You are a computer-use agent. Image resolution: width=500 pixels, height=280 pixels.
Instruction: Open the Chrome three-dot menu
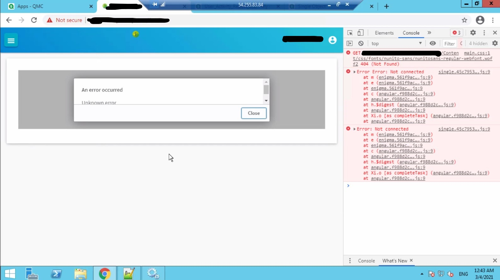493,20
